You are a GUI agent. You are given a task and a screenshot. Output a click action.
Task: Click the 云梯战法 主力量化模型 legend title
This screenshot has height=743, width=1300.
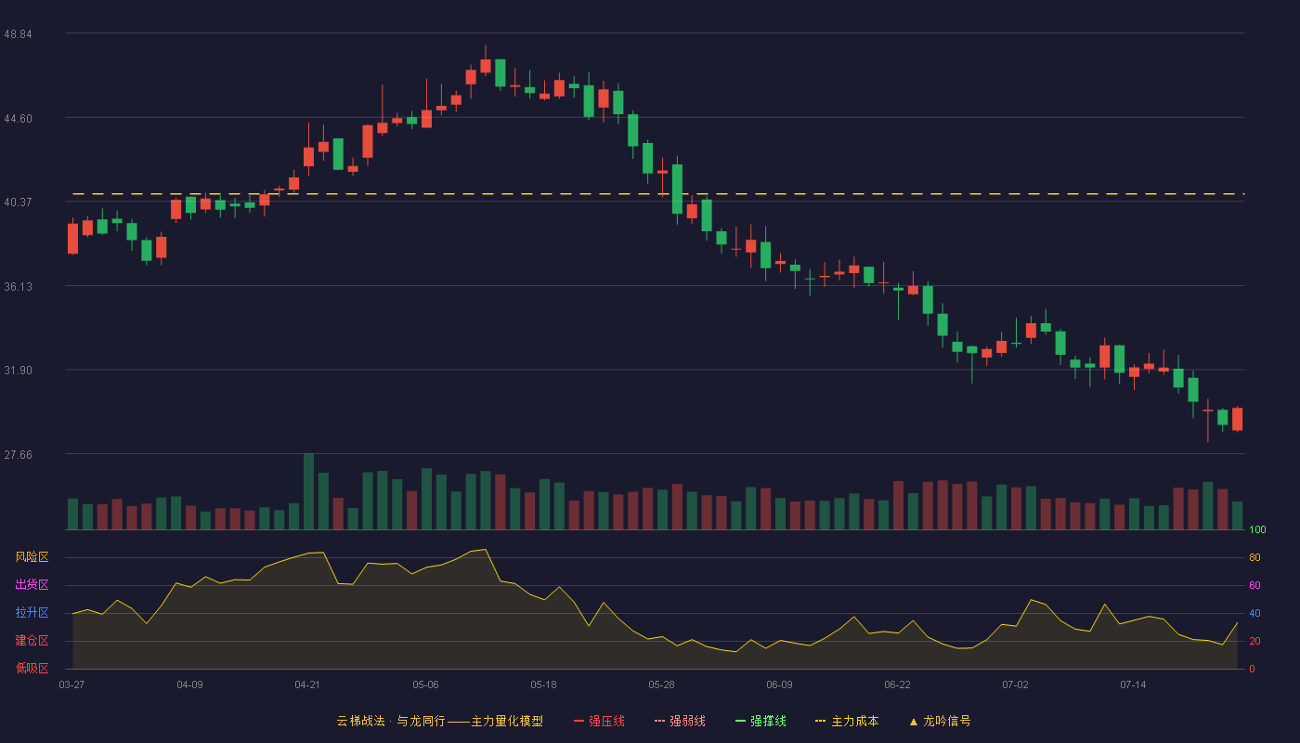click(439, 721)
